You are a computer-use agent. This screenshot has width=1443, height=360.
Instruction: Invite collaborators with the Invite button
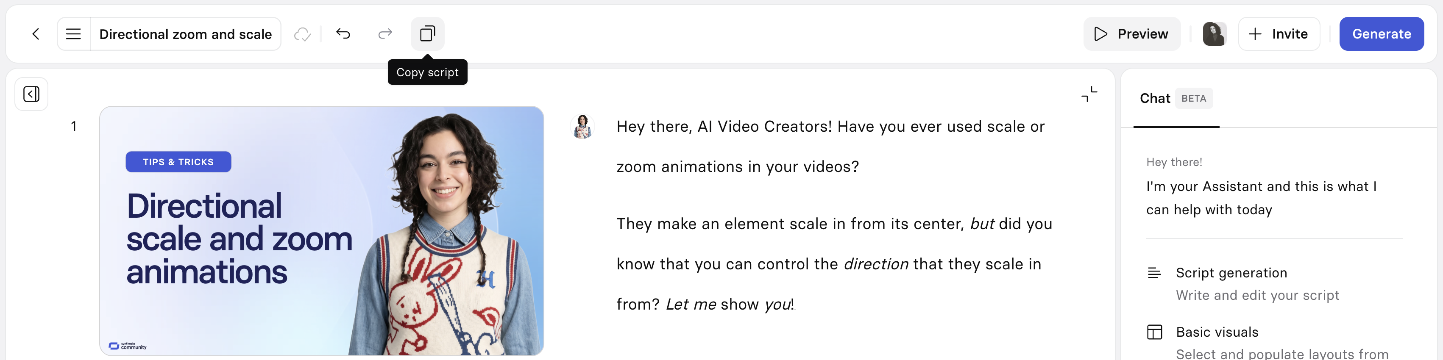click(1279, 34)
